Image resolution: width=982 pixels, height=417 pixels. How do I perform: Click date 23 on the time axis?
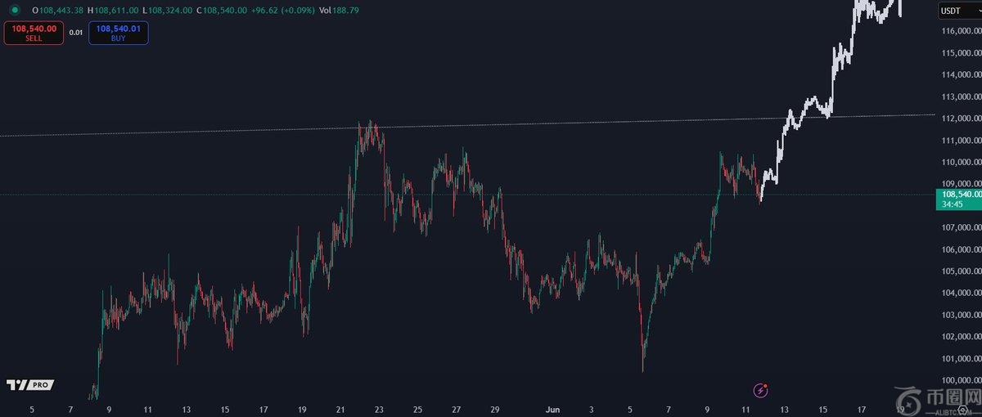(379, 409)
